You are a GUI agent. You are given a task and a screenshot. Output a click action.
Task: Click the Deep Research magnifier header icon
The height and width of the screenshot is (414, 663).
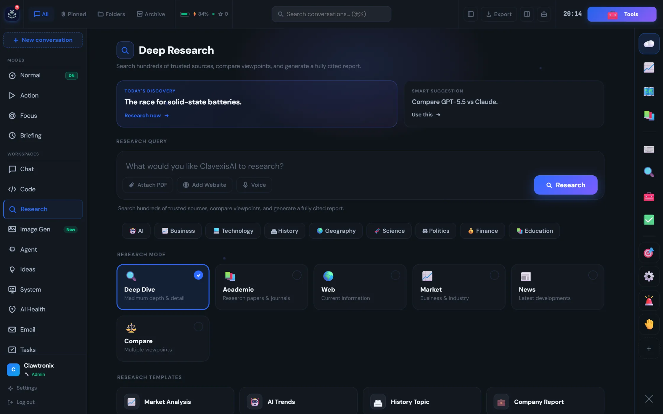coord(125,50)
